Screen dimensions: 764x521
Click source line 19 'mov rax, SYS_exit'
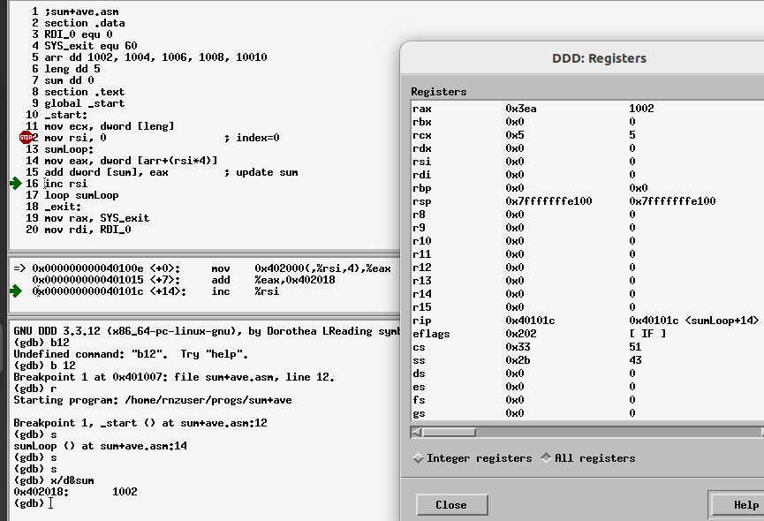(97, 218)
